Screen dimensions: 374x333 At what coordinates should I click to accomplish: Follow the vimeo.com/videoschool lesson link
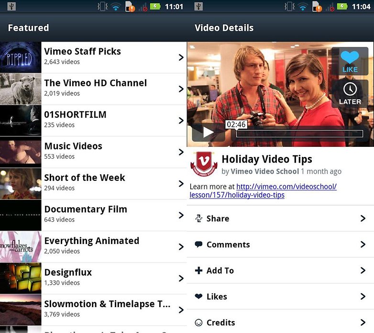point(263,191)
